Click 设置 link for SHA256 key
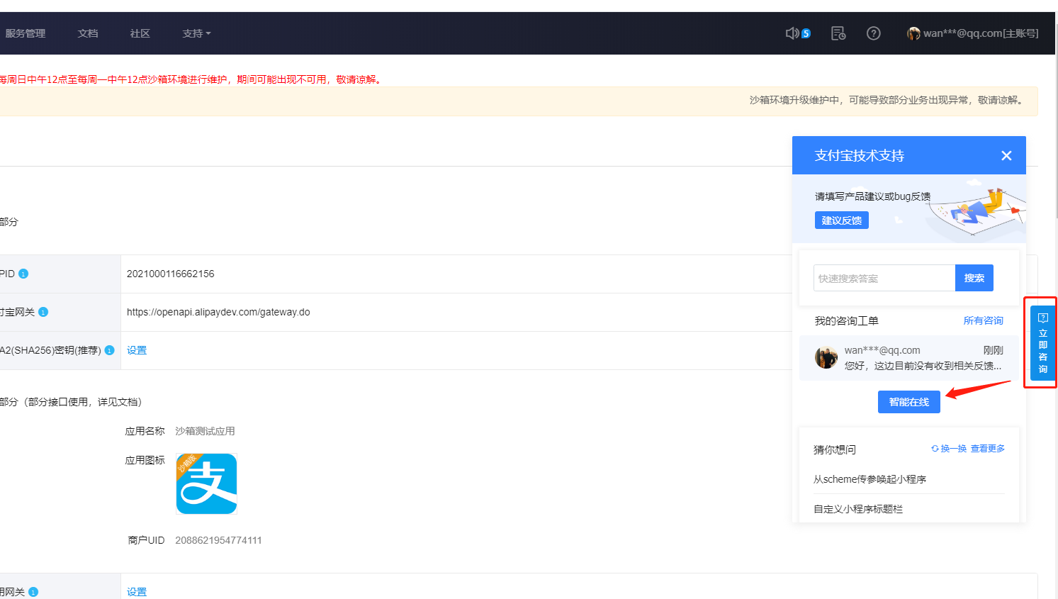The height and width of the screenshot is (599, 1058). [137, 350]
